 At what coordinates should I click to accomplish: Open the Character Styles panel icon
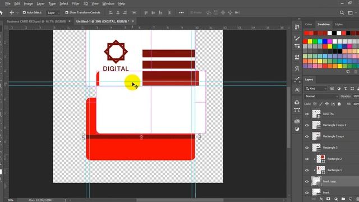pyautogui.click(x=297, y=68)
